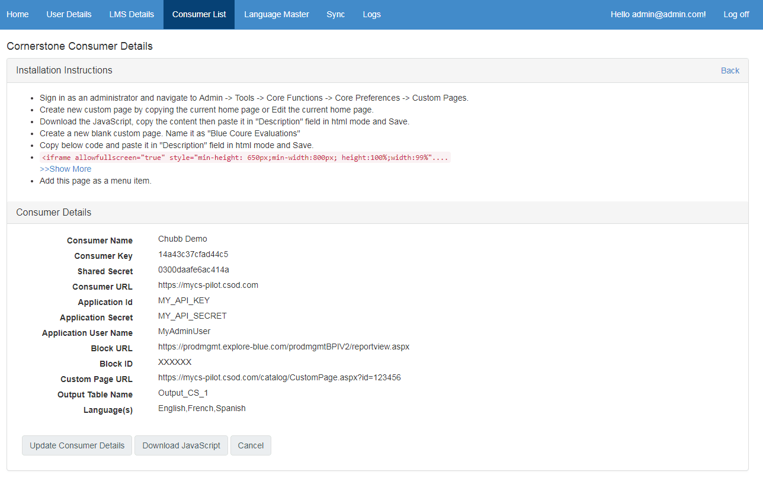Click the 'Download the JavaScript, copy the content' instruction
The image size is (763, 494).
pos(225,121)
